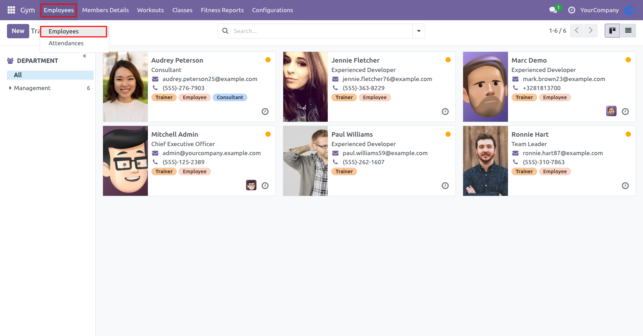Open the search options dropdown arrow
This screenshot has height=336, width=643.
coord(419,31)
